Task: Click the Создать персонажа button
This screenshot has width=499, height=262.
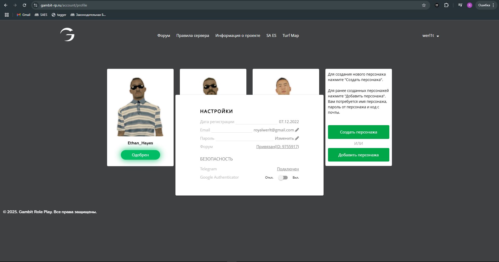Action: coord(358,132)
